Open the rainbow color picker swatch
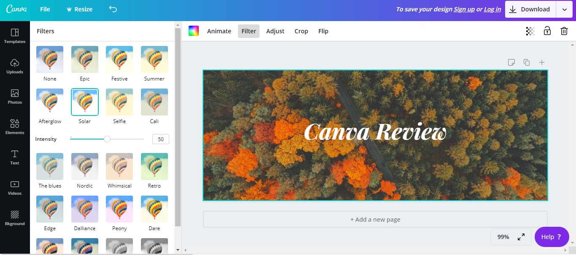This screenshot has height=255, width=576. 194,31
